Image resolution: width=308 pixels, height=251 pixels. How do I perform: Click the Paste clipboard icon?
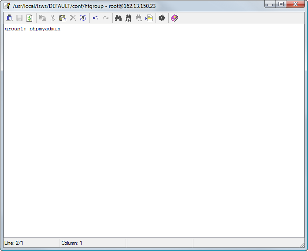point(63,18)
